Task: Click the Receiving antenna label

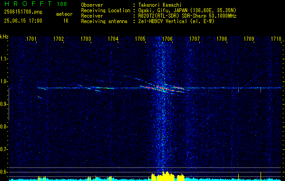Action: (x=104, y=21)
